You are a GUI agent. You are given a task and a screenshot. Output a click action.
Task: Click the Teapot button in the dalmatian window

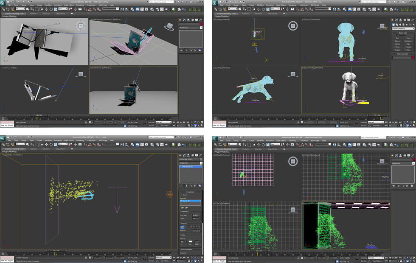pyautogui.click(x=397, y=50)
